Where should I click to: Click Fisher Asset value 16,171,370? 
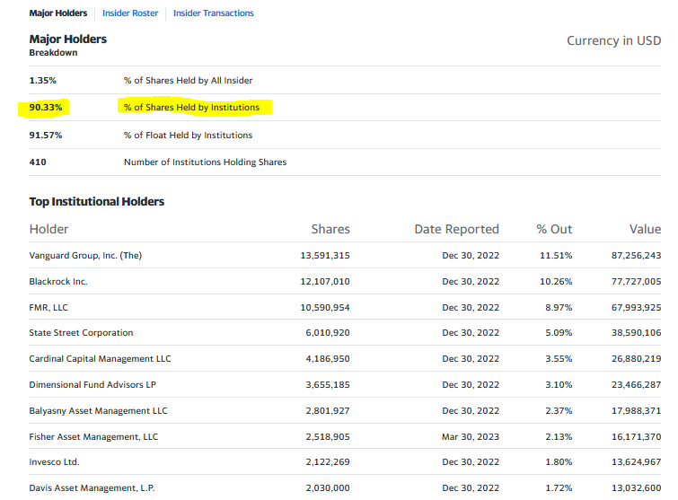point(636,437)
